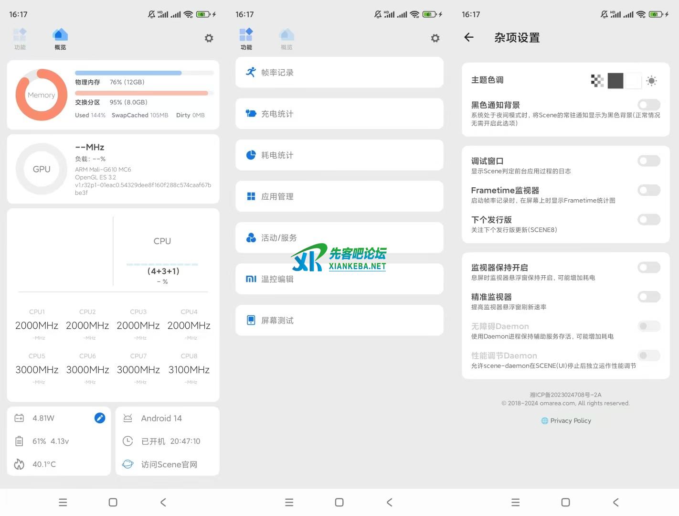Tap the GPU ring chart
This screenshot has width=679, height=516.
[x=41, y=169]
